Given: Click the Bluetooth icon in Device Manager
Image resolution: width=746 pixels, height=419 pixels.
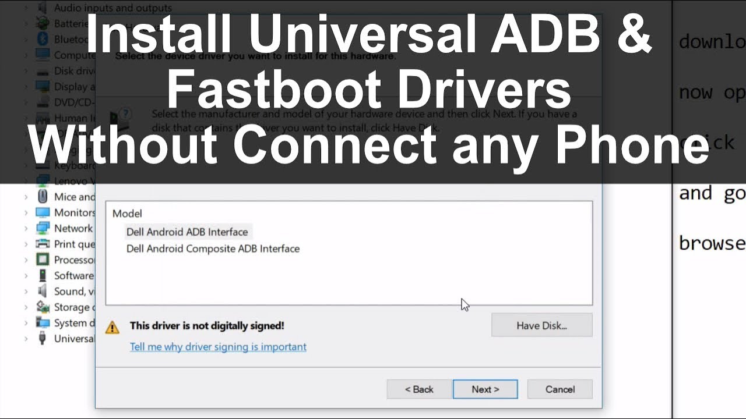Looking at the screenshot, I should coord(43,39).
